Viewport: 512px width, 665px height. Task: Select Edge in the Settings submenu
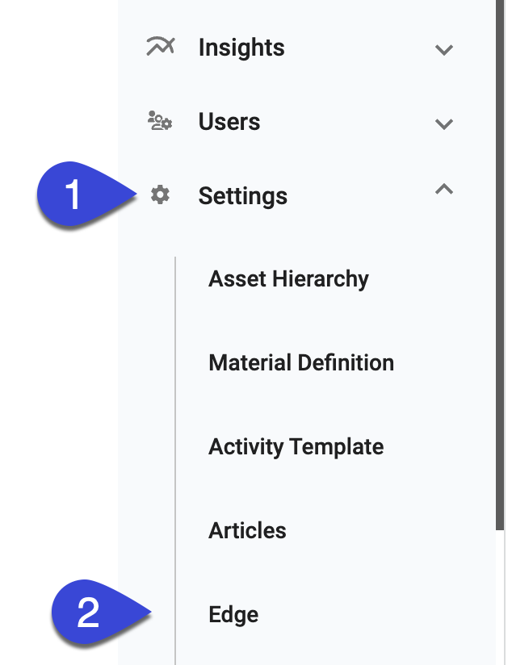[x=233, y=615]
